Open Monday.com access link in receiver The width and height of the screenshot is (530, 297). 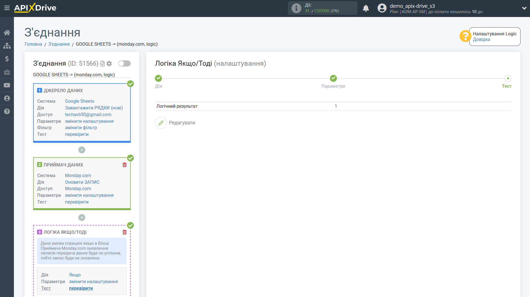78,188
